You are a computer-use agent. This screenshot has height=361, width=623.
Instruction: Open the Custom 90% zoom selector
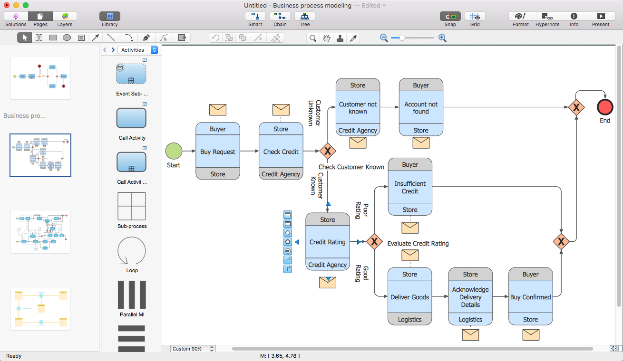click(x=193, y=349)
